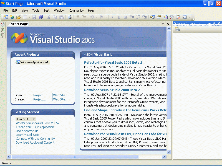The height and width of the screenshot is (166, 222).
Task: Click the Redo arrow icon
Action: click(101, 17)
